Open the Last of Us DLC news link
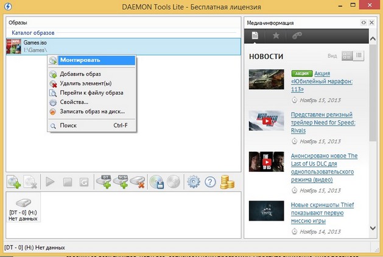 (324, 168)
